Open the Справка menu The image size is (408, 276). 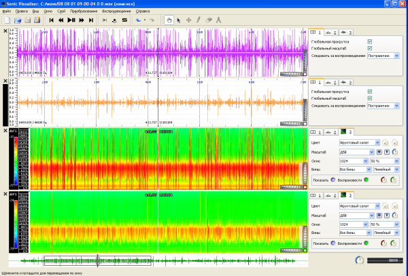(x=143, y=11)
